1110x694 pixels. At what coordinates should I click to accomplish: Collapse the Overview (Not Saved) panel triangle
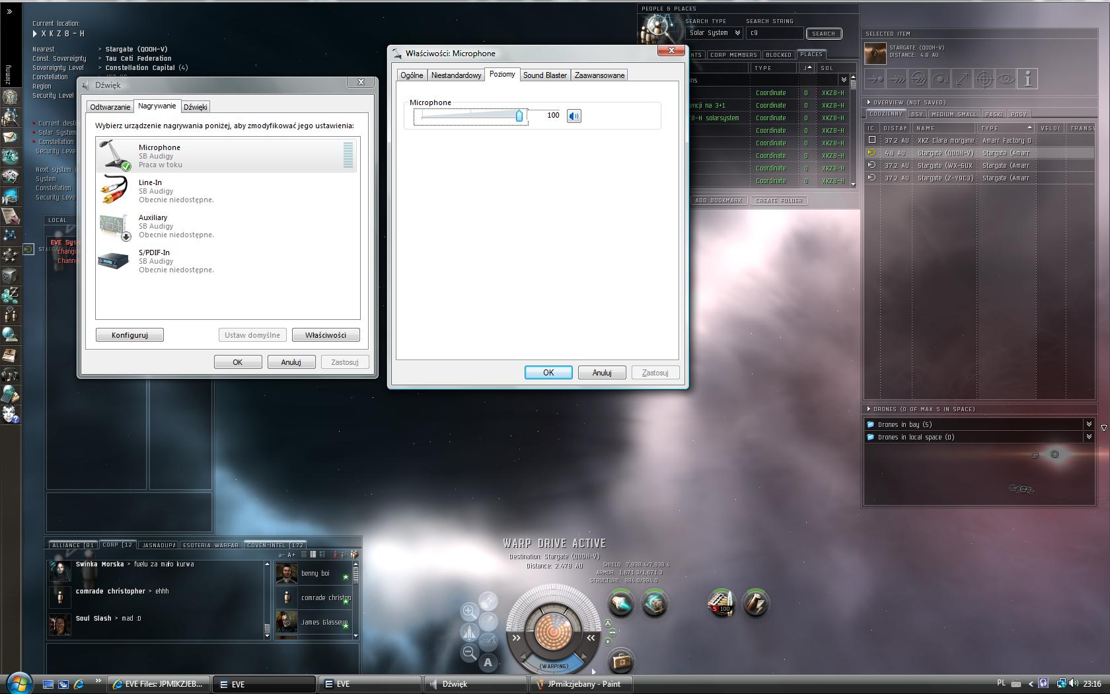click(x=869, y=102)
